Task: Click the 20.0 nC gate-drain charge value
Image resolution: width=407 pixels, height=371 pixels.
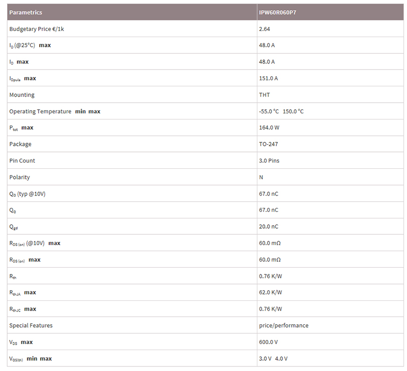Action: pos(269,227)
